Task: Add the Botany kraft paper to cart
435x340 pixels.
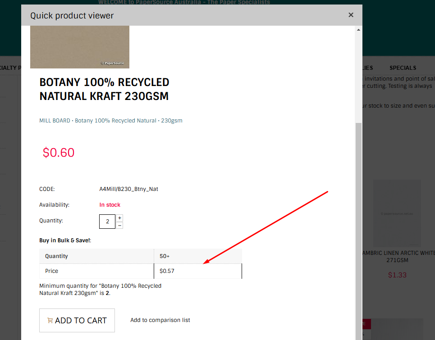Action: (77, 320)
